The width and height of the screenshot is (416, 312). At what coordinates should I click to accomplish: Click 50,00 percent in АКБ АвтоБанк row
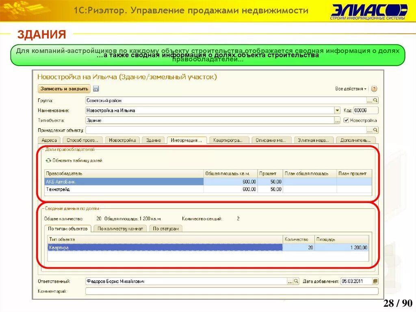click(x=270, y=182)
